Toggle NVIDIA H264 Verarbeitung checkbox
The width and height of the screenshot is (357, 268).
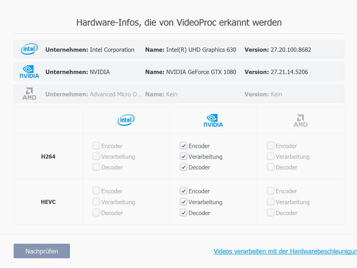[x=183, y=156]
